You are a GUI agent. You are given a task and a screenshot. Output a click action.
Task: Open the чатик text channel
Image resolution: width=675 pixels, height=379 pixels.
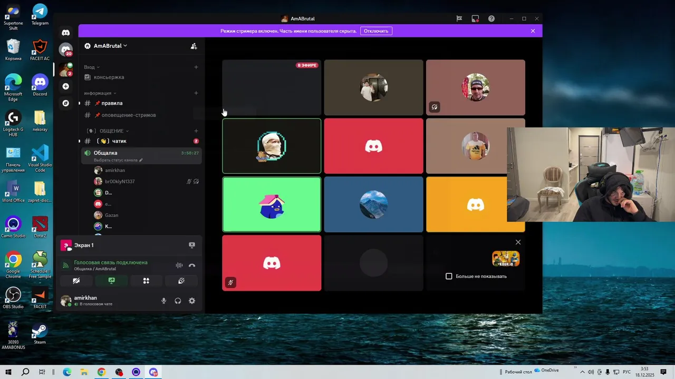[x=141, y=141]
